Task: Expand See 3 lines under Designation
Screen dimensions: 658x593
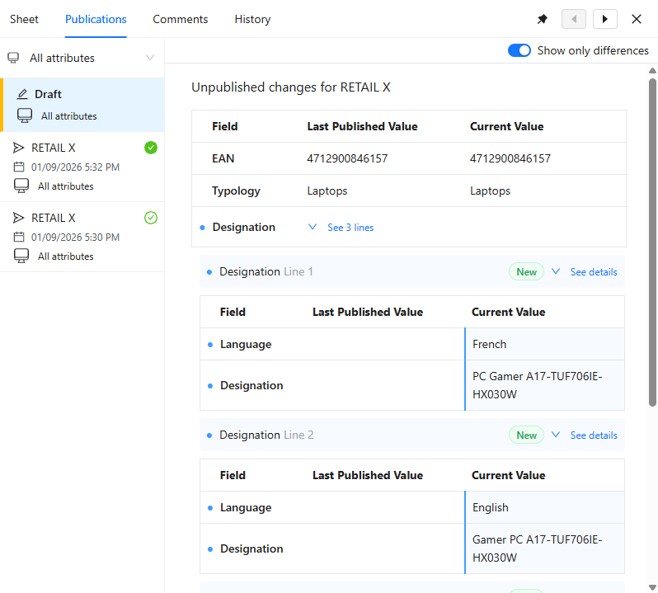Action: tap(341, 228)
